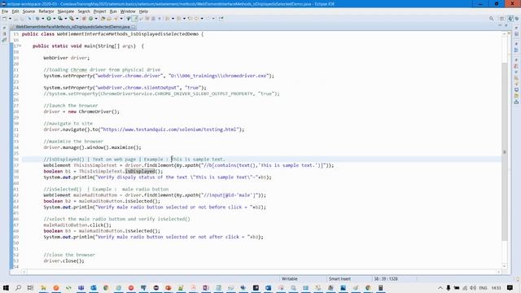Click the volume speaker tray icon

click(473, 287)
